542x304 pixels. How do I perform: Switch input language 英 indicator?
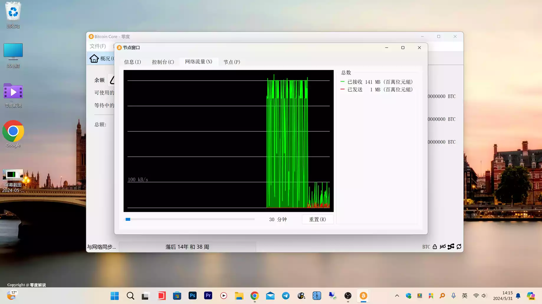tap(465, 296)
